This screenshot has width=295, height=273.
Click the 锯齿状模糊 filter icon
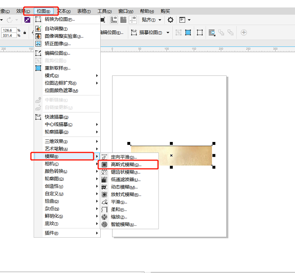[105, 172]
